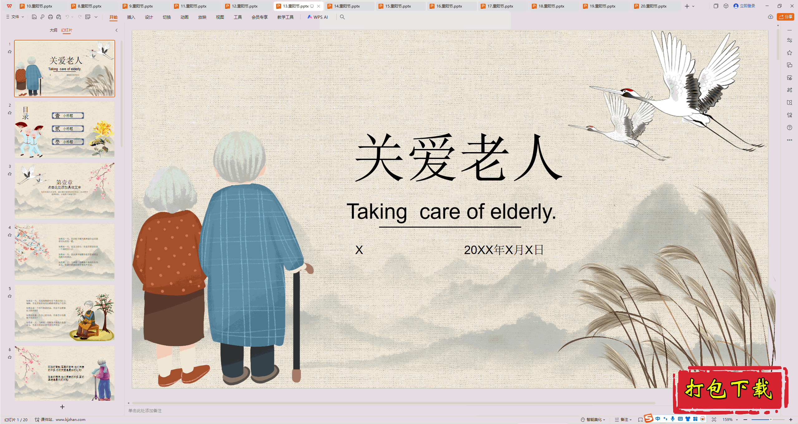Click the zoom in plus button
Image resolution: width=798 pixels, height=424 pixels.
pos(791,420)
